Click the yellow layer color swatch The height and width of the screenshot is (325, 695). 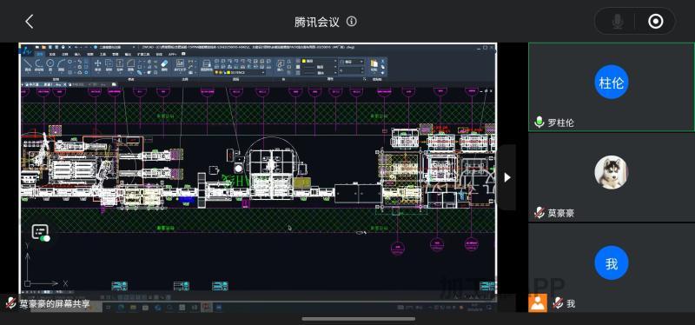click(x=228, y=72)
